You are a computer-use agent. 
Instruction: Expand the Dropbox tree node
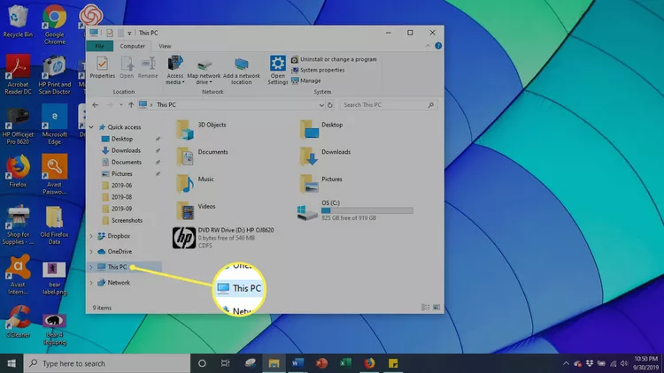pyautogui.click(x=92, y=236)
